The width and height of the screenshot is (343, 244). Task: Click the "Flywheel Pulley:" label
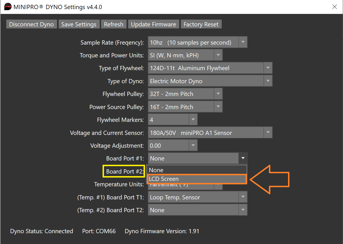point(123,94)
